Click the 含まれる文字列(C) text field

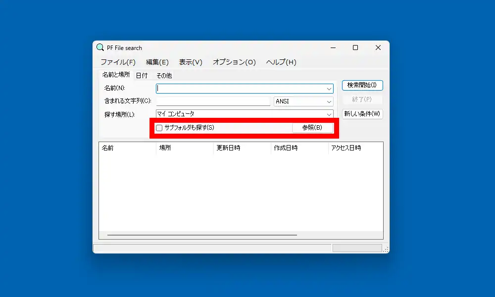click(213, 101)
